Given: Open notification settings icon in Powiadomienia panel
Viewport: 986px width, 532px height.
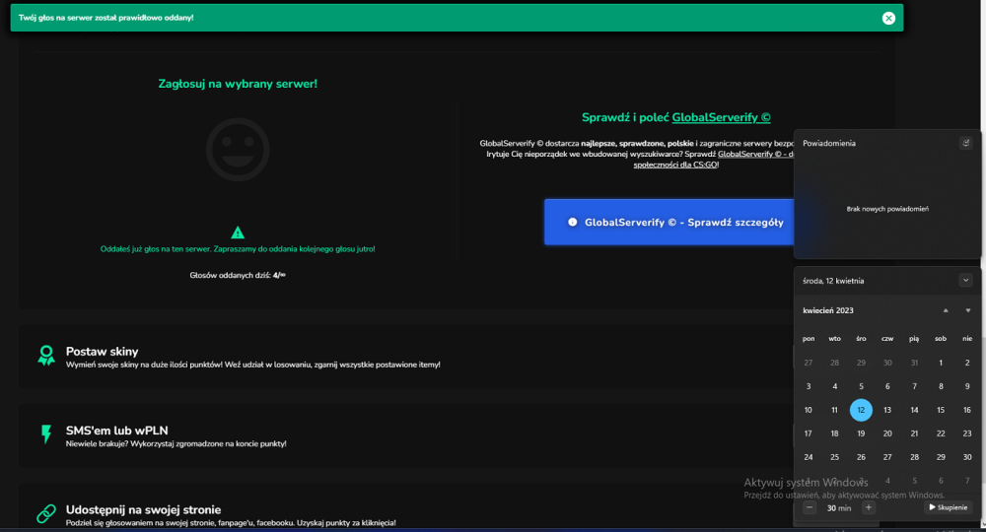Looking at the screenshot, I should coord(966,143).
